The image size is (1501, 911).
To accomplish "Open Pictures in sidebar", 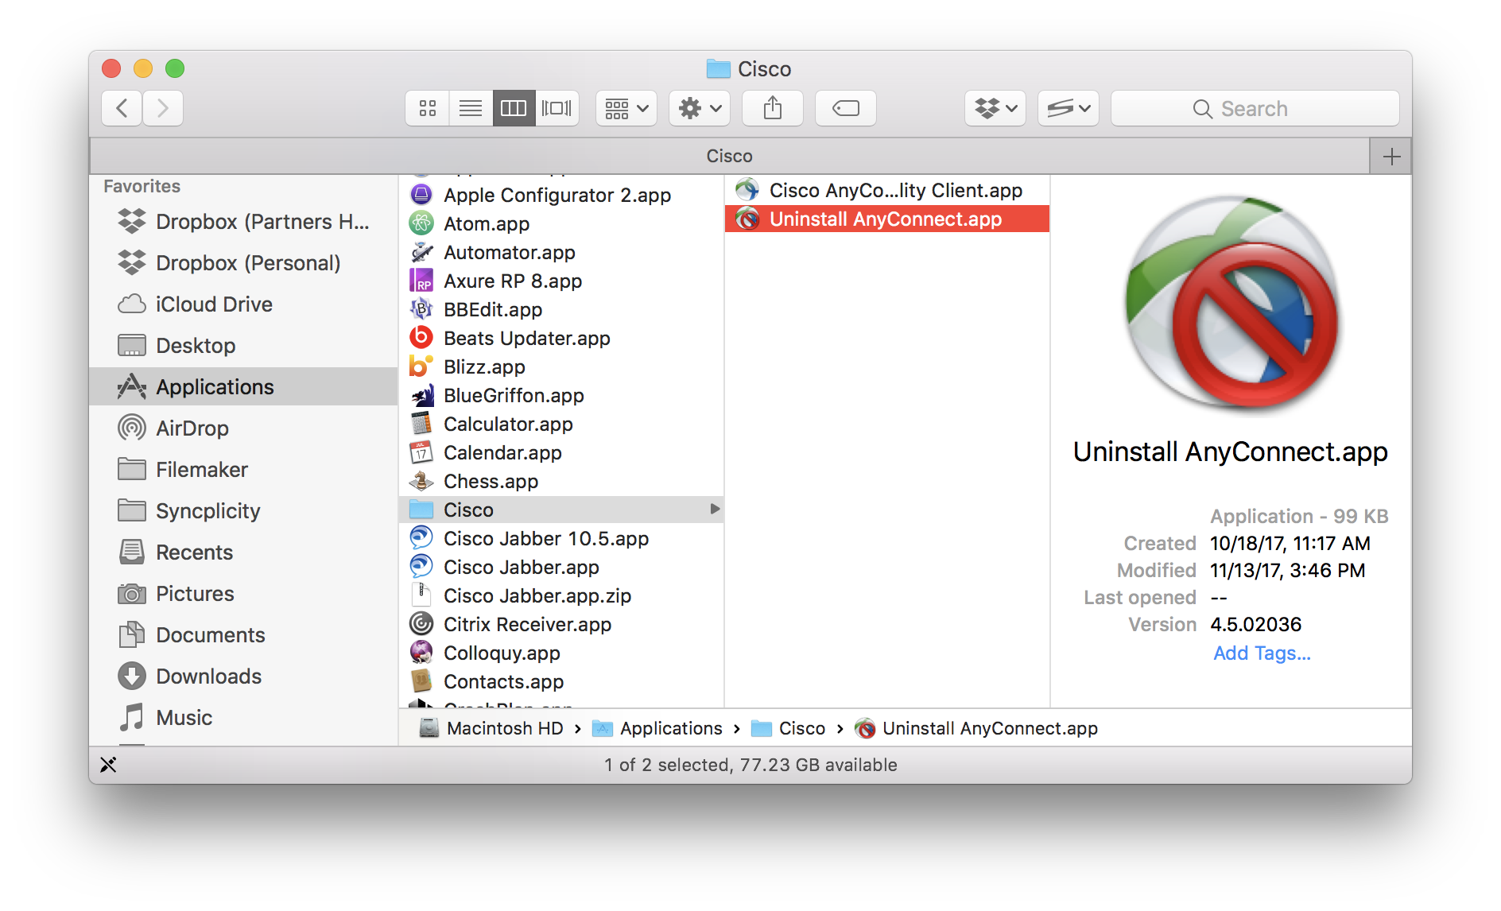I will coord(243,594).
